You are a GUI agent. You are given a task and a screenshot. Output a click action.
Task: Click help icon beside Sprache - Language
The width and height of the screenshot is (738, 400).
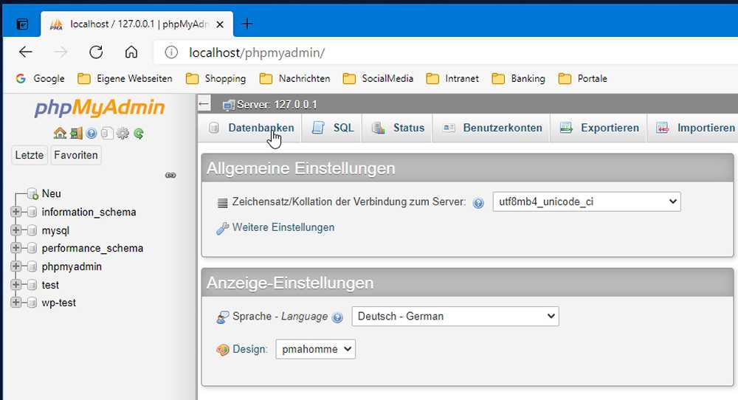[x=337, y=317]
